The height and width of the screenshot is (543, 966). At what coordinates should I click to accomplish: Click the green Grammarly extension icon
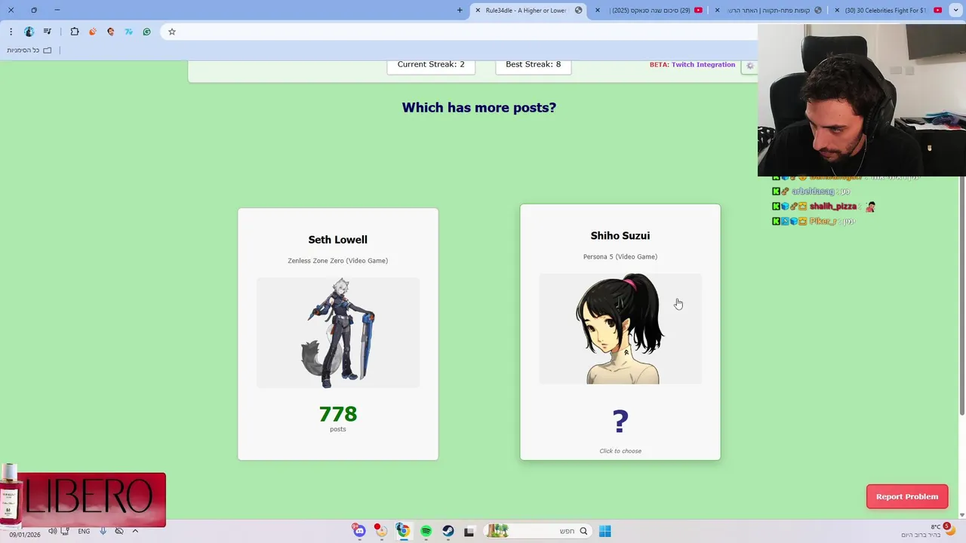pos(146,32)
